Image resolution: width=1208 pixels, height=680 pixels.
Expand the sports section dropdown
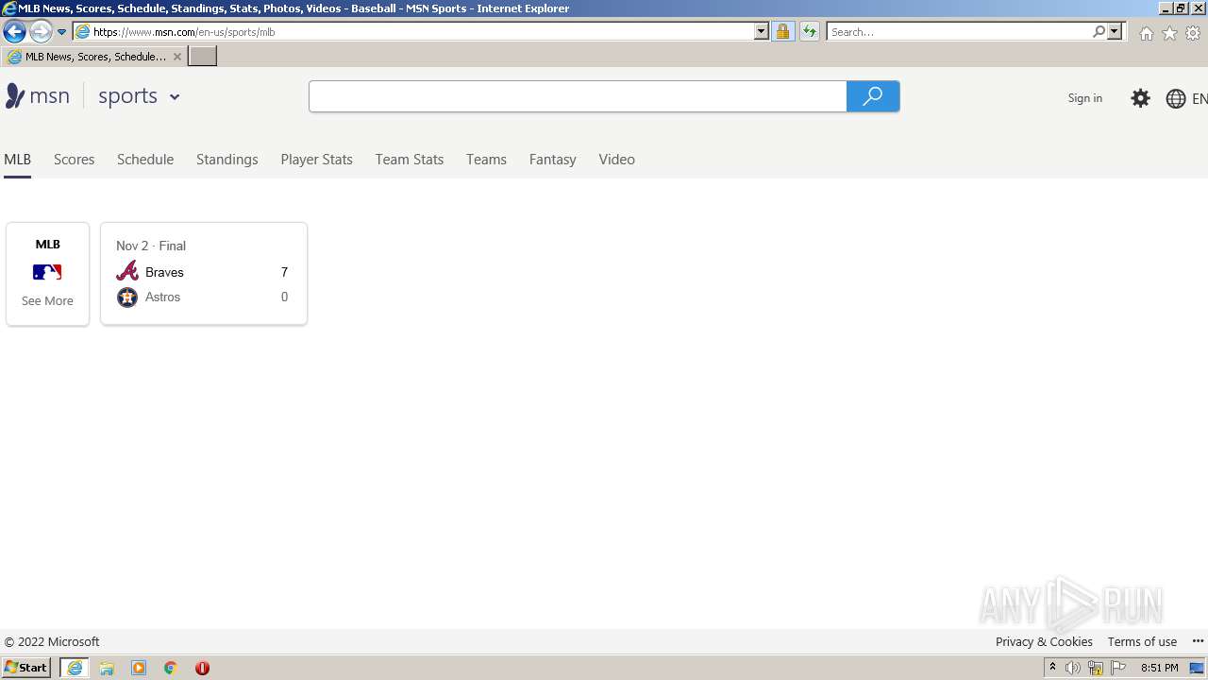[x=174, y=97]
